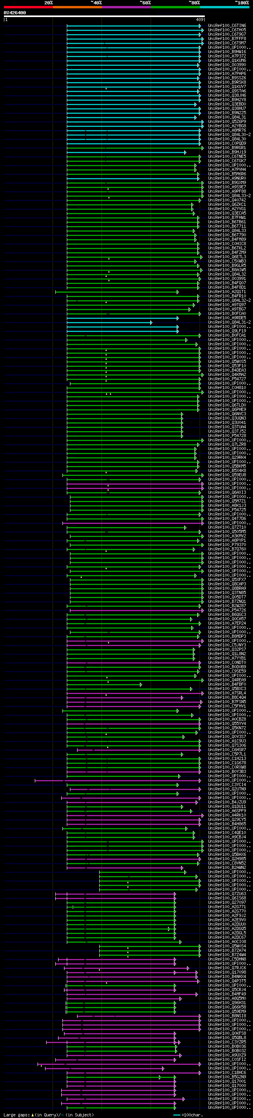Select the UniRef100_Q84L30-2 label
The image size is (253, 1118).
point(230,134)
